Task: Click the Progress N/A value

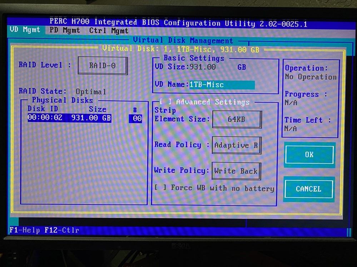Action: [x=291, y=103]
